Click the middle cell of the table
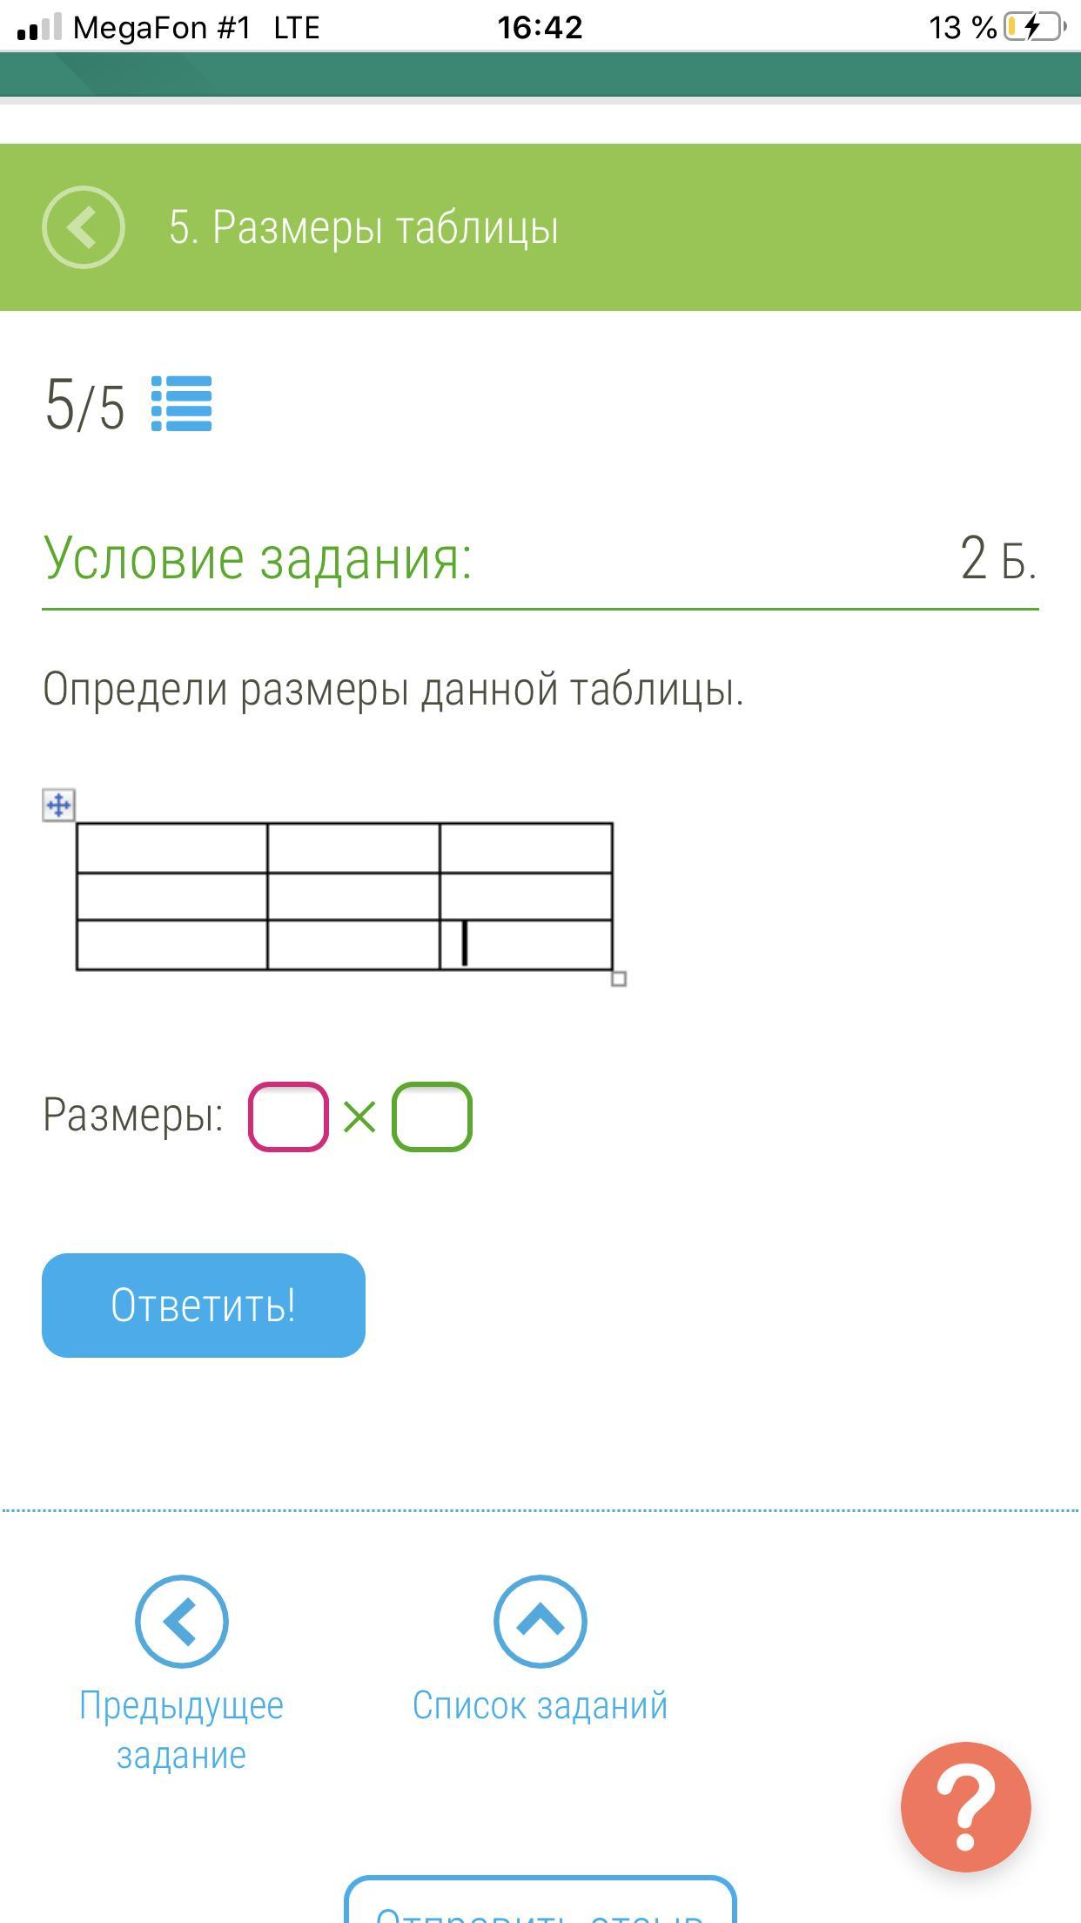1081x1923 pixels. pos(352,896)
